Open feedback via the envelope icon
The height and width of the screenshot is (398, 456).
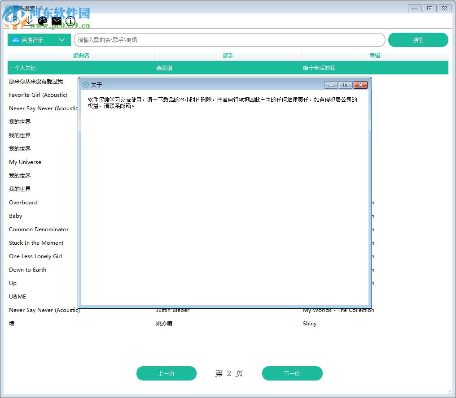(x=57, y=21)
